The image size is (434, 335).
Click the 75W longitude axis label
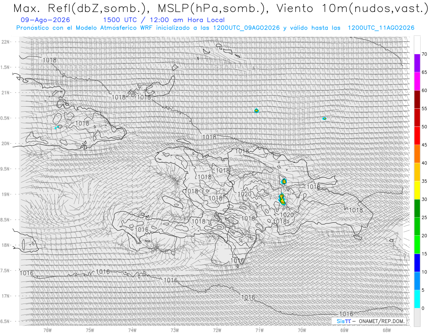point(90,330)
